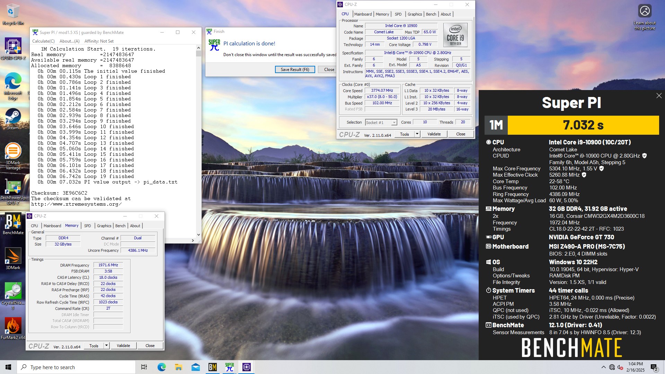Viewport: 665px width, 374px height.
Task: Maximize the Super PI window
Action: tap(178, 32)
